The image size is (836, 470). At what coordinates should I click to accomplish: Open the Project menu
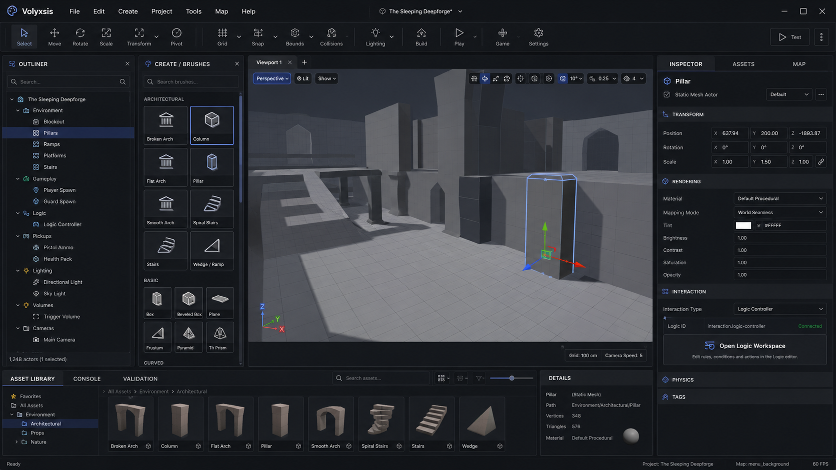(x=161, y=11)
